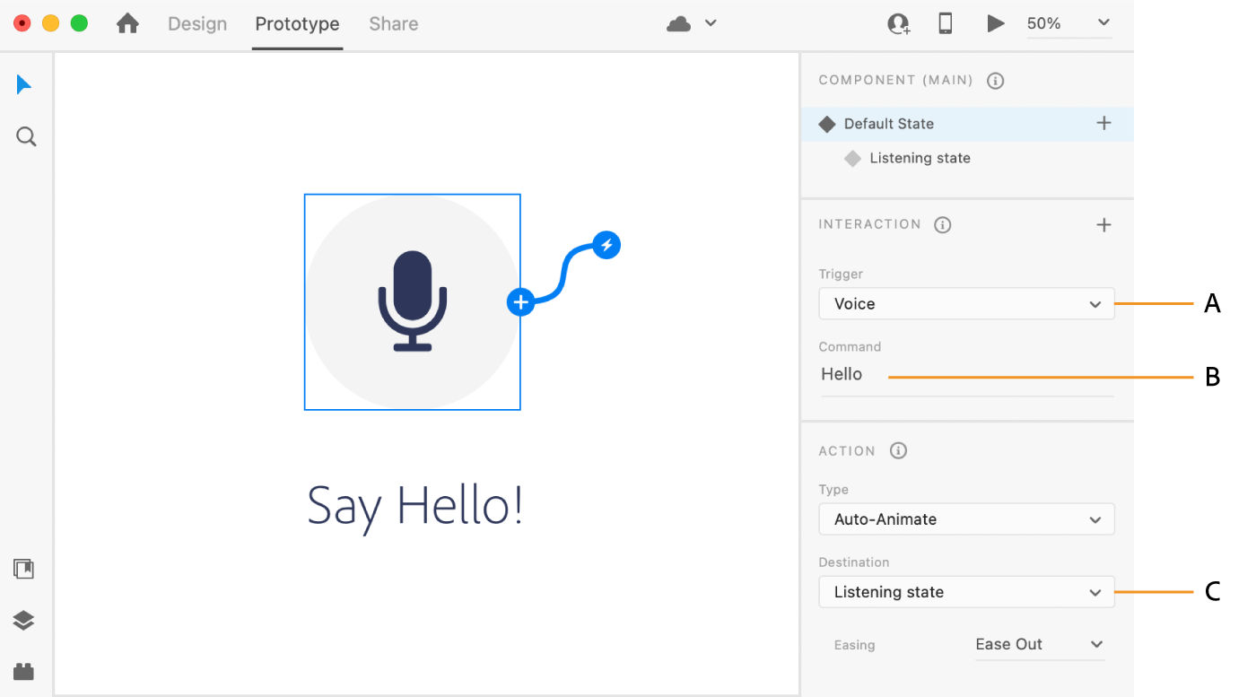Open the Destination dropdown for Listening state
The width and height of the screenshot is (1256, 697).
point(966,592)
